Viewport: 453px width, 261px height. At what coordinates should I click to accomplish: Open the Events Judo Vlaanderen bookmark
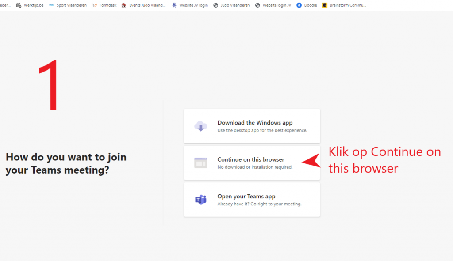144,5
